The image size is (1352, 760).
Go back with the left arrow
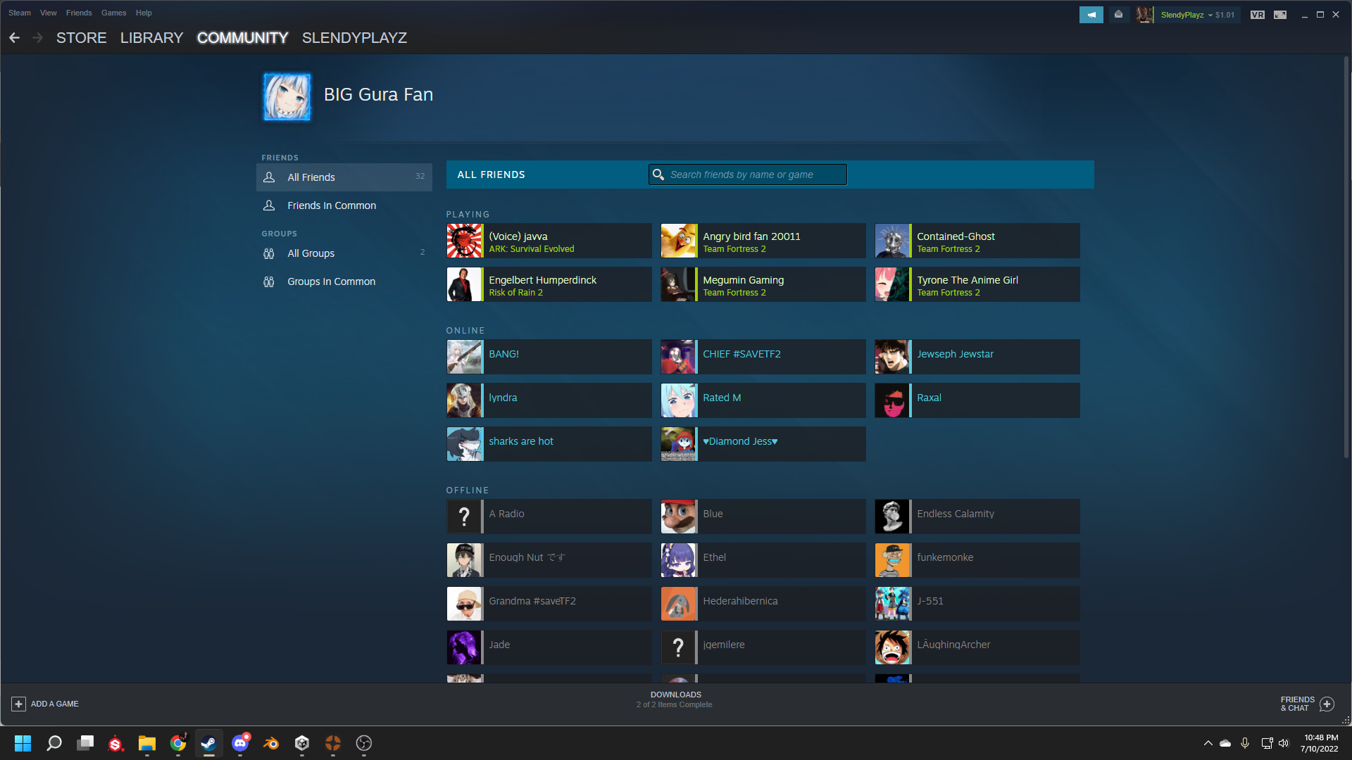[14, 38]
